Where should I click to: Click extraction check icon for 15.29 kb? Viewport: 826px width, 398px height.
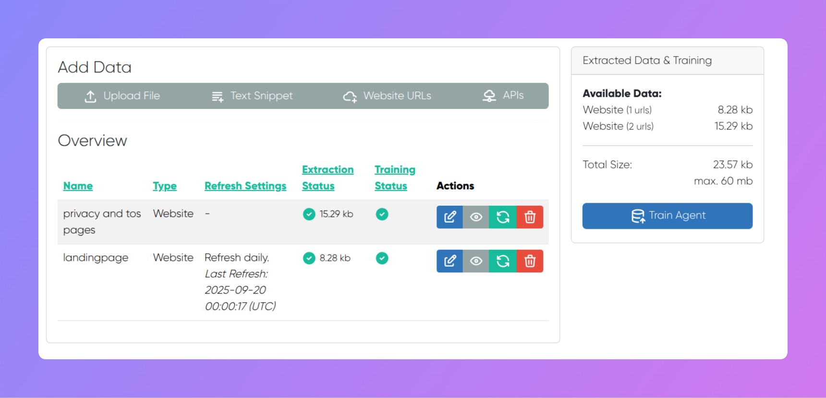[x=309, y=214]
